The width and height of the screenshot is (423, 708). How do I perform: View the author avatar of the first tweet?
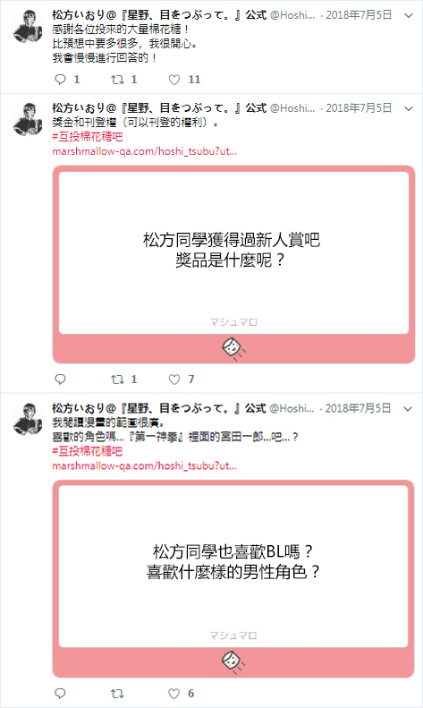coord(28,27)
